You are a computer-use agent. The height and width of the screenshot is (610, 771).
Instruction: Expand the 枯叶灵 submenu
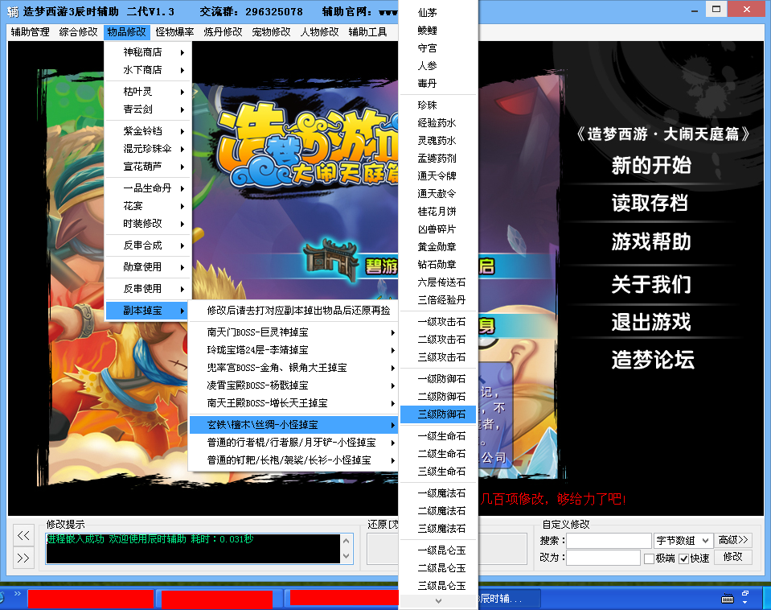148,92
